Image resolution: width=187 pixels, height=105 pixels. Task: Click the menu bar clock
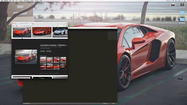(178, 1)
